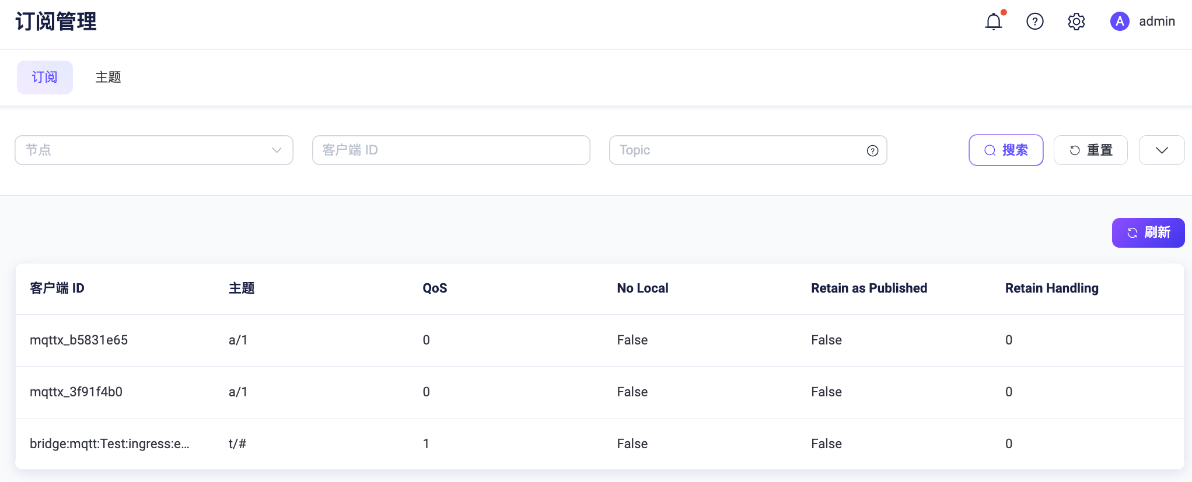This screenshot has width=1192, height=482.
Task: Open the help question mark icon
Action: 1035,22
